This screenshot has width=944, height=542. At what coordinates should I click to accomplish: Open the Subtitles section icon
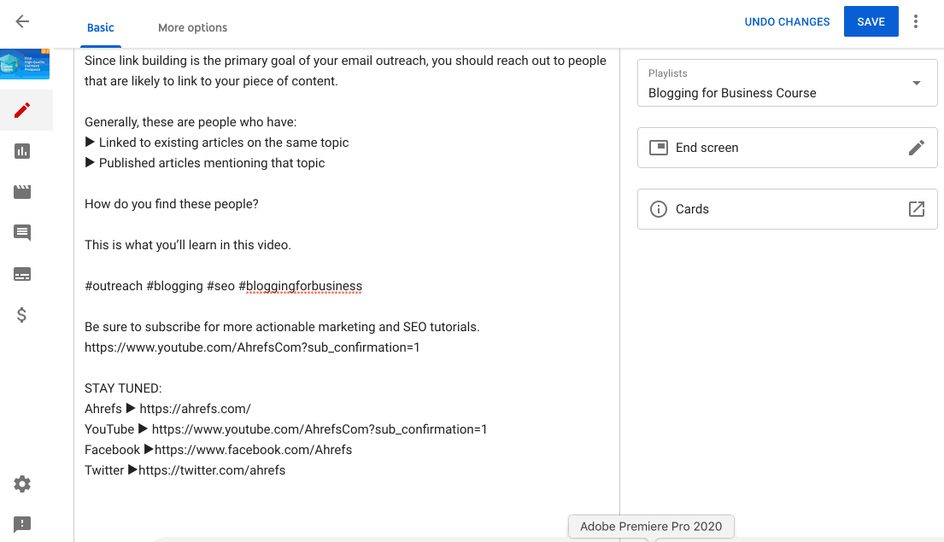21,273
